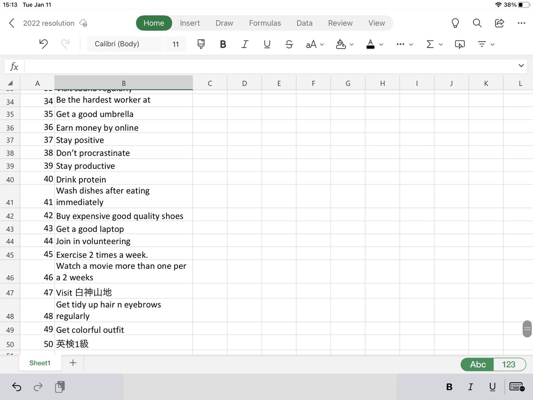Tap the back arrow to leave workbook
Screen dimensions: 533x400
(12, 23)
